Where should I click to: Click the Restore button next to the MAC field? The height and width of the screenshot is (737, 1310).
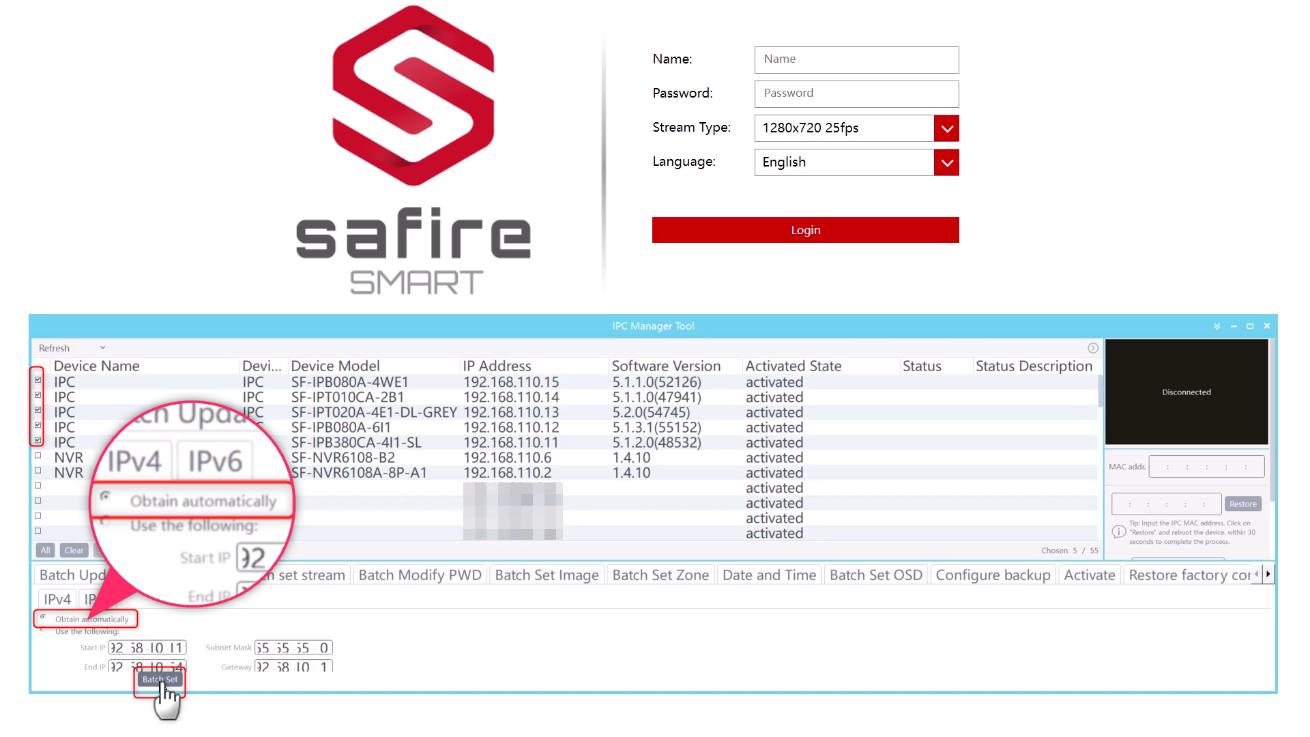coord(1242,504)
